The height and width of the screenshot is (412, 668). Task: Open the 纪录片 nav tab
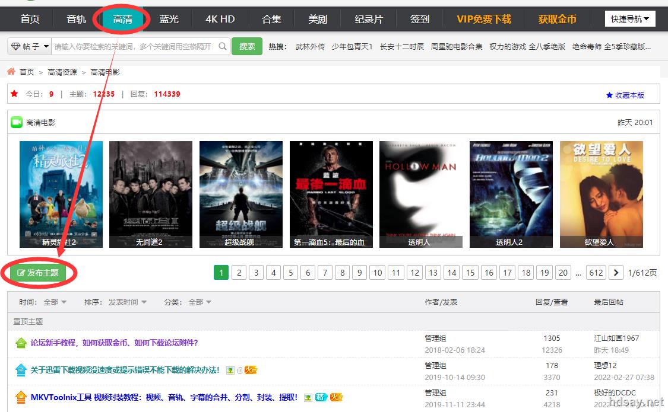coord(369,19)
